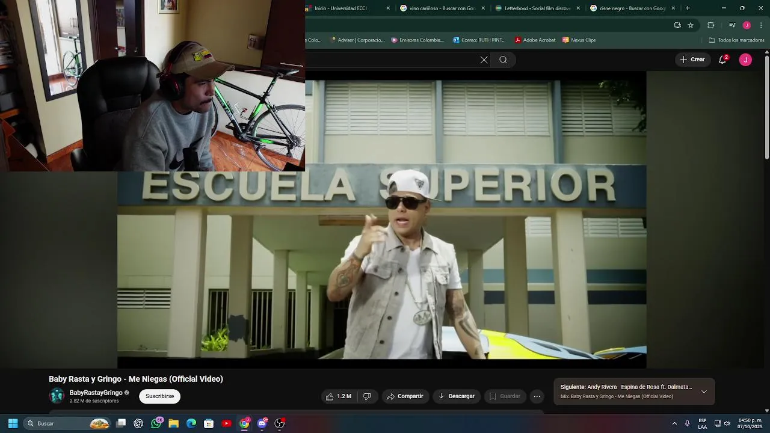The height and width of the screenshot is (433, 770).
Task: Open Emisoras Colombia bookmark
Action: pos(417,40)
